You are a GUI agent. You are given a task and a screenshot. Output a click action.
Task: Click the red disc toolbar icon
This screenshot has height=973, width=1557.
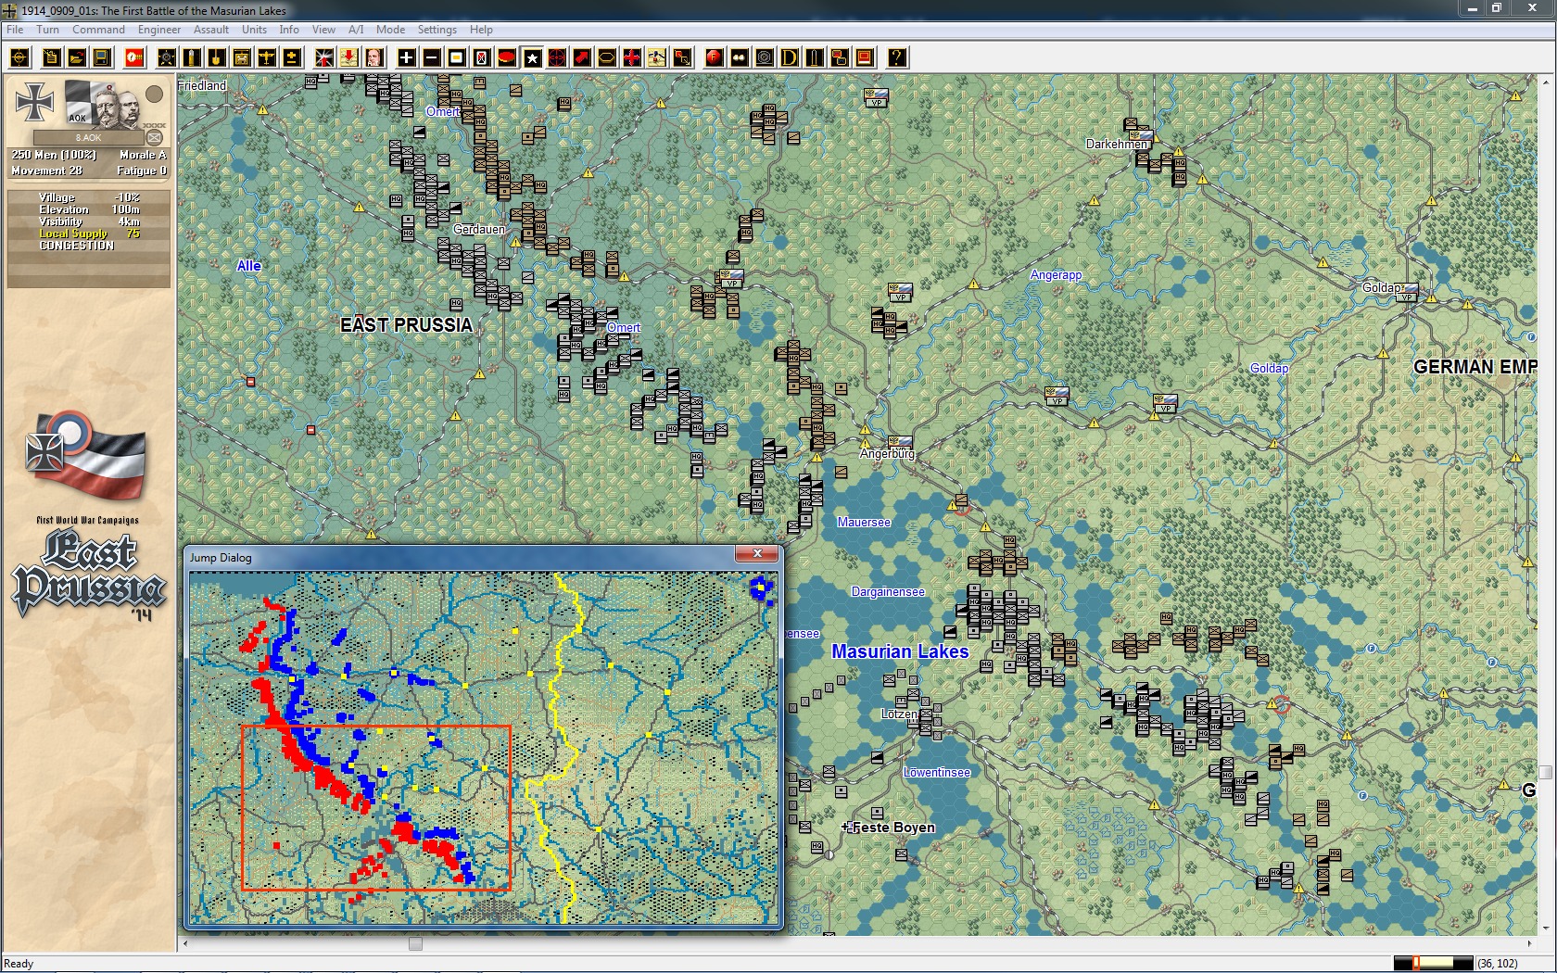click(x=507, y=57)
